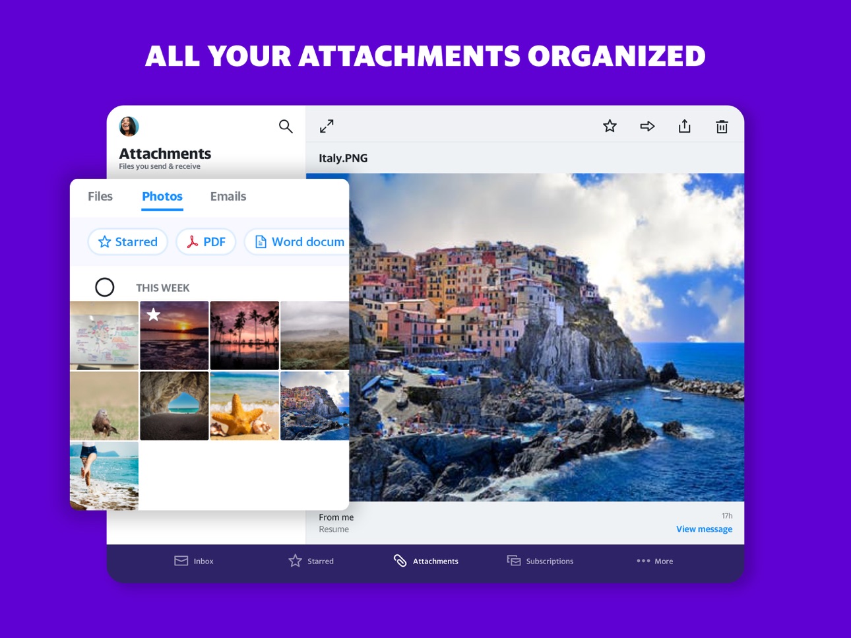The width and height of the screenshot is (851, 638).
Task: Forward the Italy.PNG attachment
Action: tap(646, 125)
